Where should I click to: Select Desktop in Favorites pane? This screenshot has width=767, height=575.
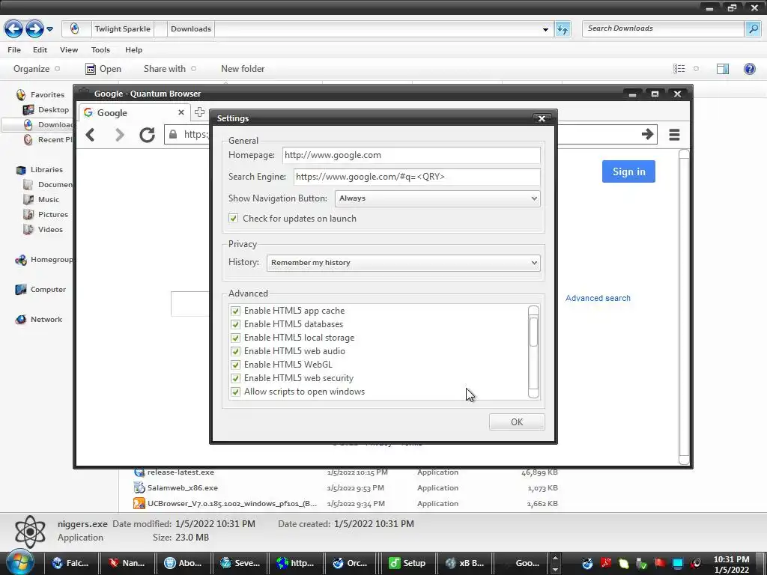coord(46,110)
